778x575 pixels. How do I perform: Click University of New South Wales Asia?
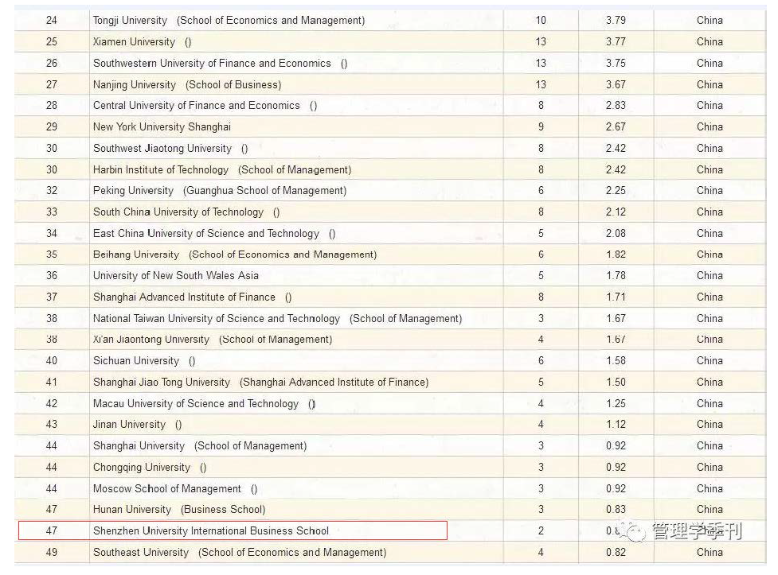click(176, 275)
